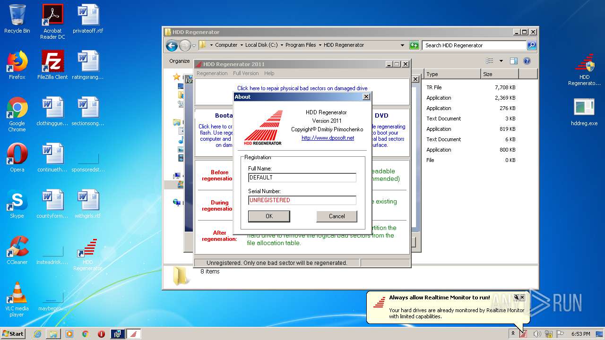Click Chrome icon in taskbar
This screenshot has width=605, height=340.
pos(86,334)
